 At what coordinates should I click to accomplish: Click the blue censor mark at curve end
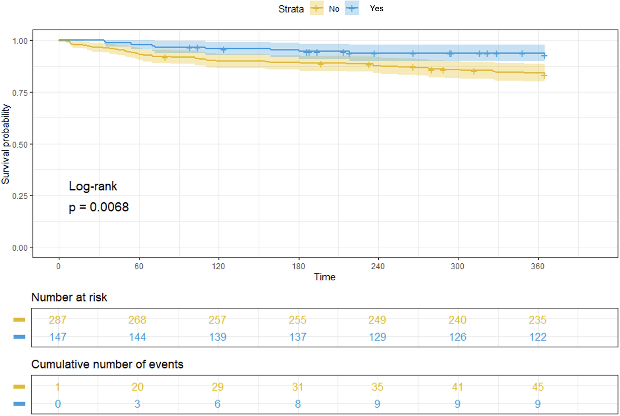click(544, 56)
